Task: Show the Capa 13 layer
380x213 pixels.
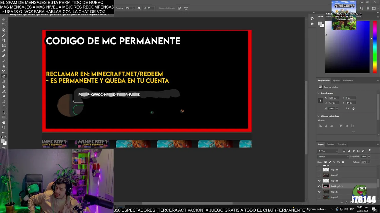Action: [319, 197]
